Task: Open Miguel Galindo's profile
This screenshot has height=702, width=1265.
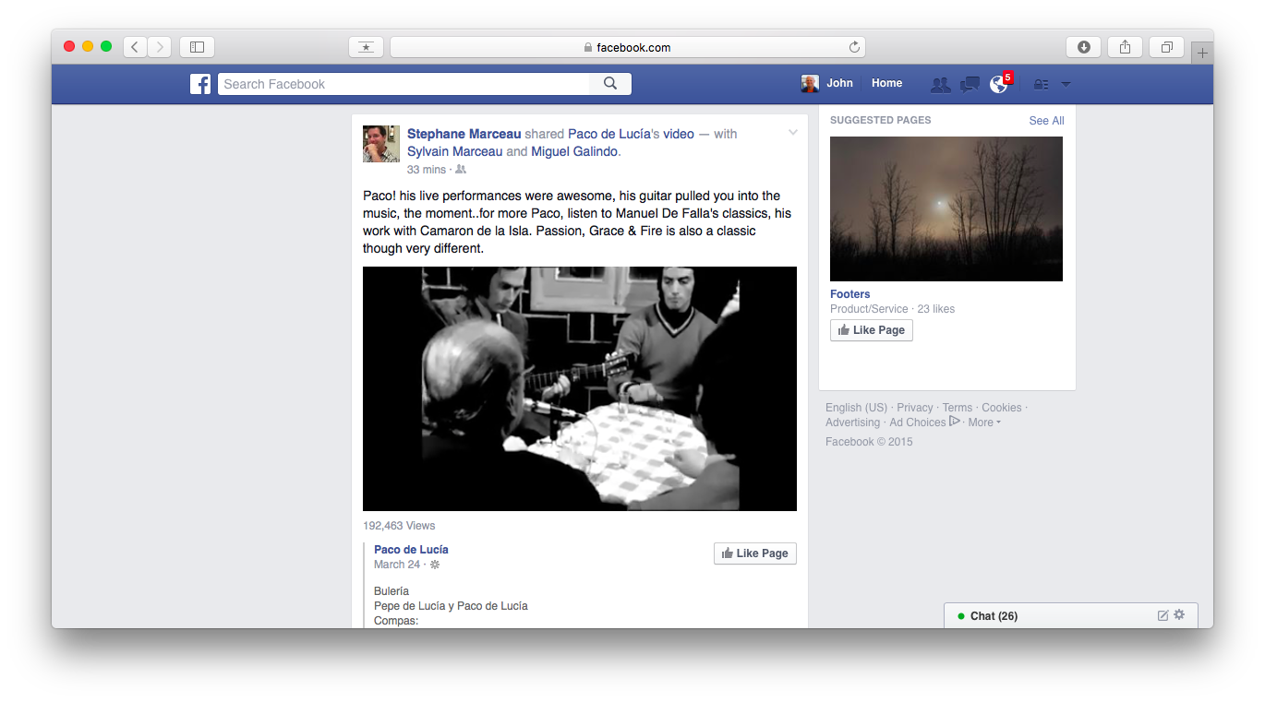Action: pyautogui.click(x=574, y=151)
